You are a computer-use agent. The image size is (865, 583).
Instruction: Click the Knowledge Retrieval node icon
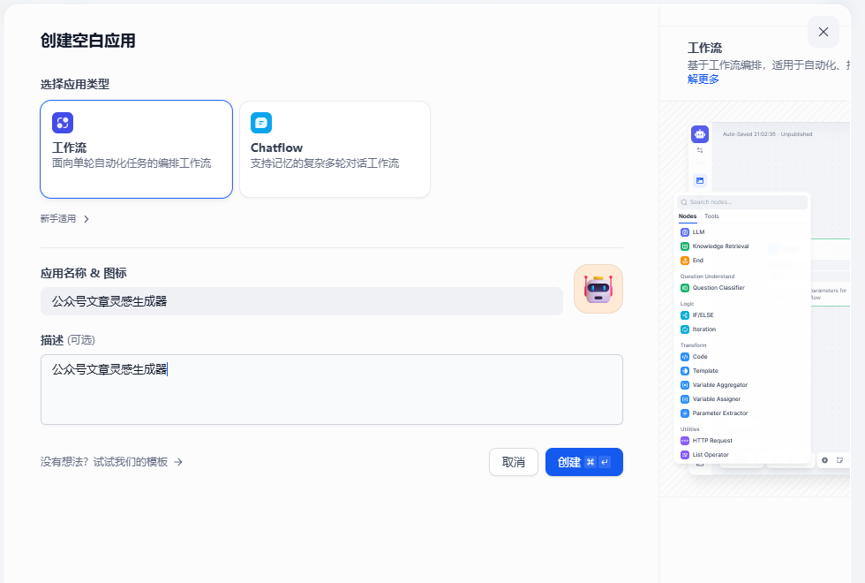(685, 246)
